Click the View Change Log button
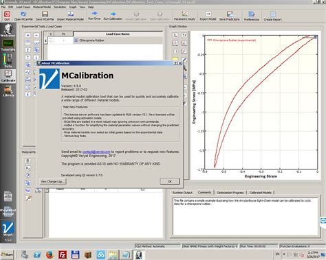 [x=53, y=182]
